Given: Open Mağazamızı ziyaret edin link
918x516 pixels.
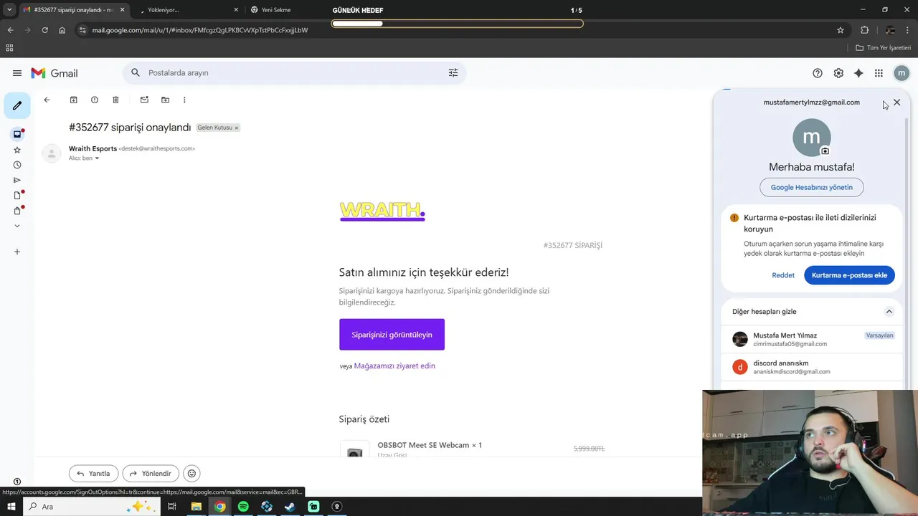Looking at the screenshot, I should tap(394, 366).
